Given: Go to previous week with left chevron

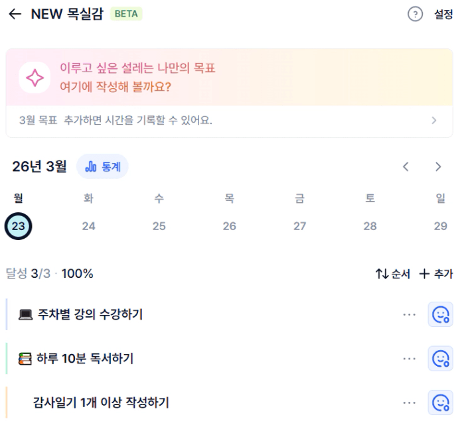Looking at the screenshot, I should (x=406, y=166).
